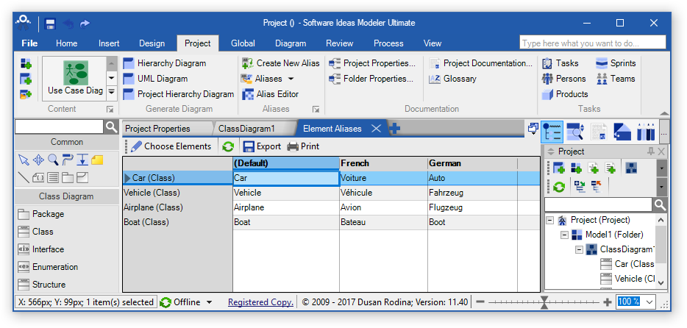
Task: Switch to the Diagram ribbon tab
Action: click(x=291, y=43)
